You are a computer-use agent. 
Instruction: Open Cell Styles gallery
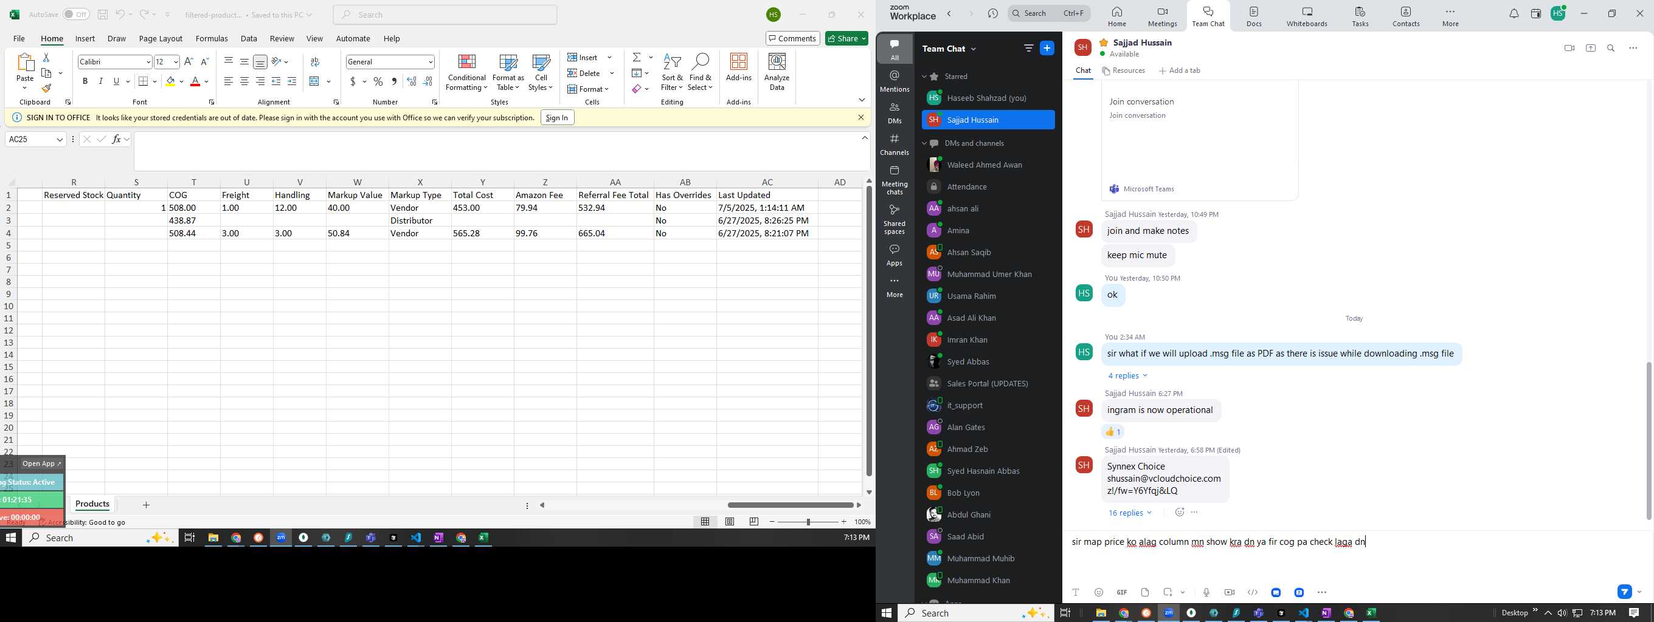(x=541, y=72)
